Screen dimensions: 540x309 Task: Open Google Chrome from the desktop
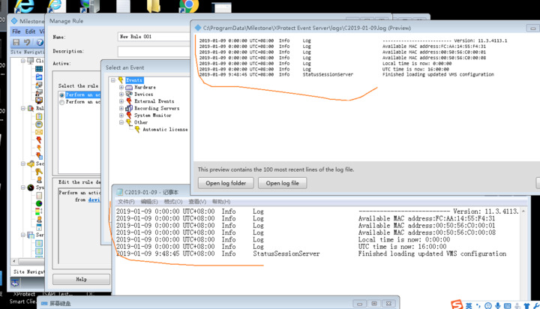[x=188, y=7]
